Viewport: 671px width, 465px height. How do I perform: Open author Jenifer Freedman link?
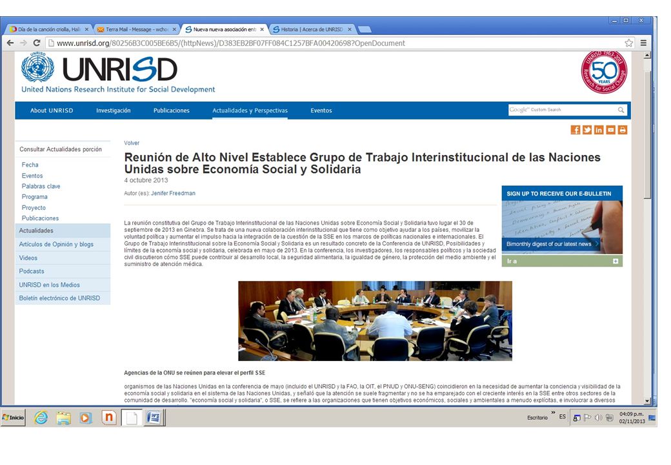(x=173, y=193)
